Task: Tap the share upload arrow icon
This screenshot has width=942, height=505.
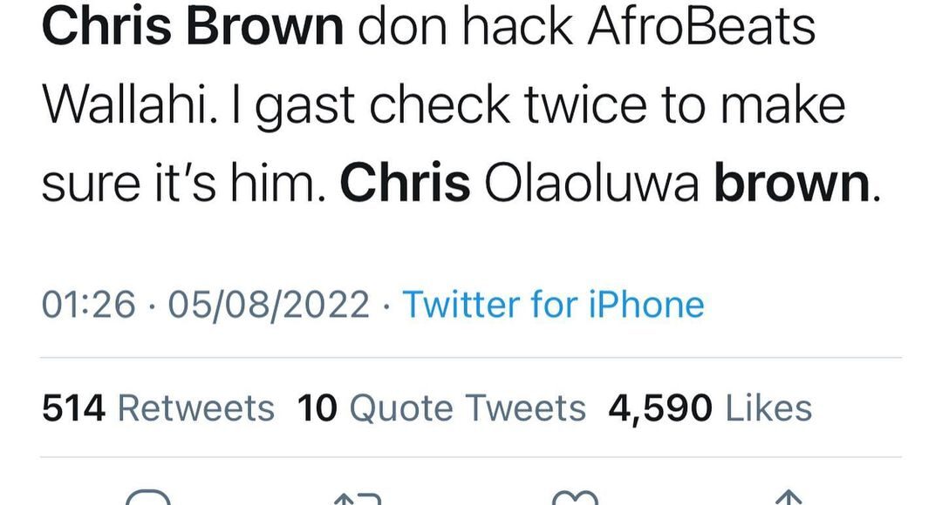Action: point(788,498)
